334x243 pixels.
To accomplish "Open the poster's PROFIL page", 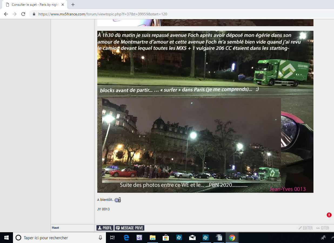I will [105, 228].
